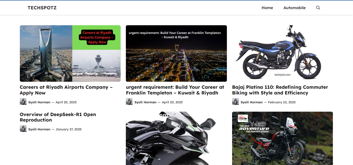Open the Bajaj Platina motorcycle thumbnail

click(283, 53)
